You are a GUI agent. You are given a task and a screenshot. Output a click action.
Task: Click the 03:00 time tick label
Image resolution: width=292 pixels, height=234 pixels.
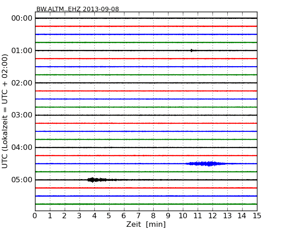point(22,115)
